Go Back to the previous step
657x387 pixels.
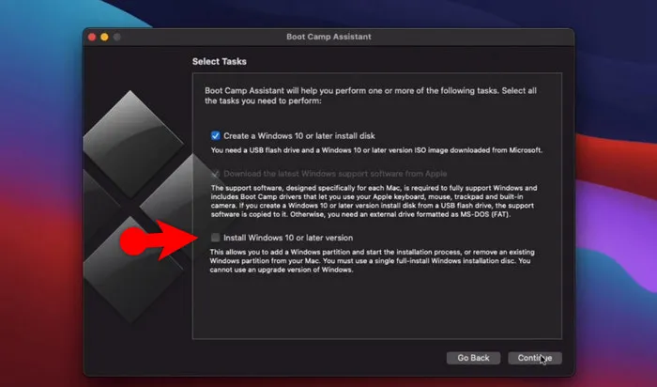[x=473, y=358]
